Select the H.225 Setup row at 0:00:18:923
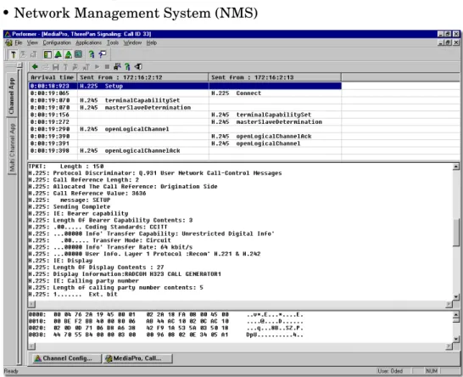Image resolution: width=463 pixels, height=377 pixels. pyautogui.click(x=185, y=86)
